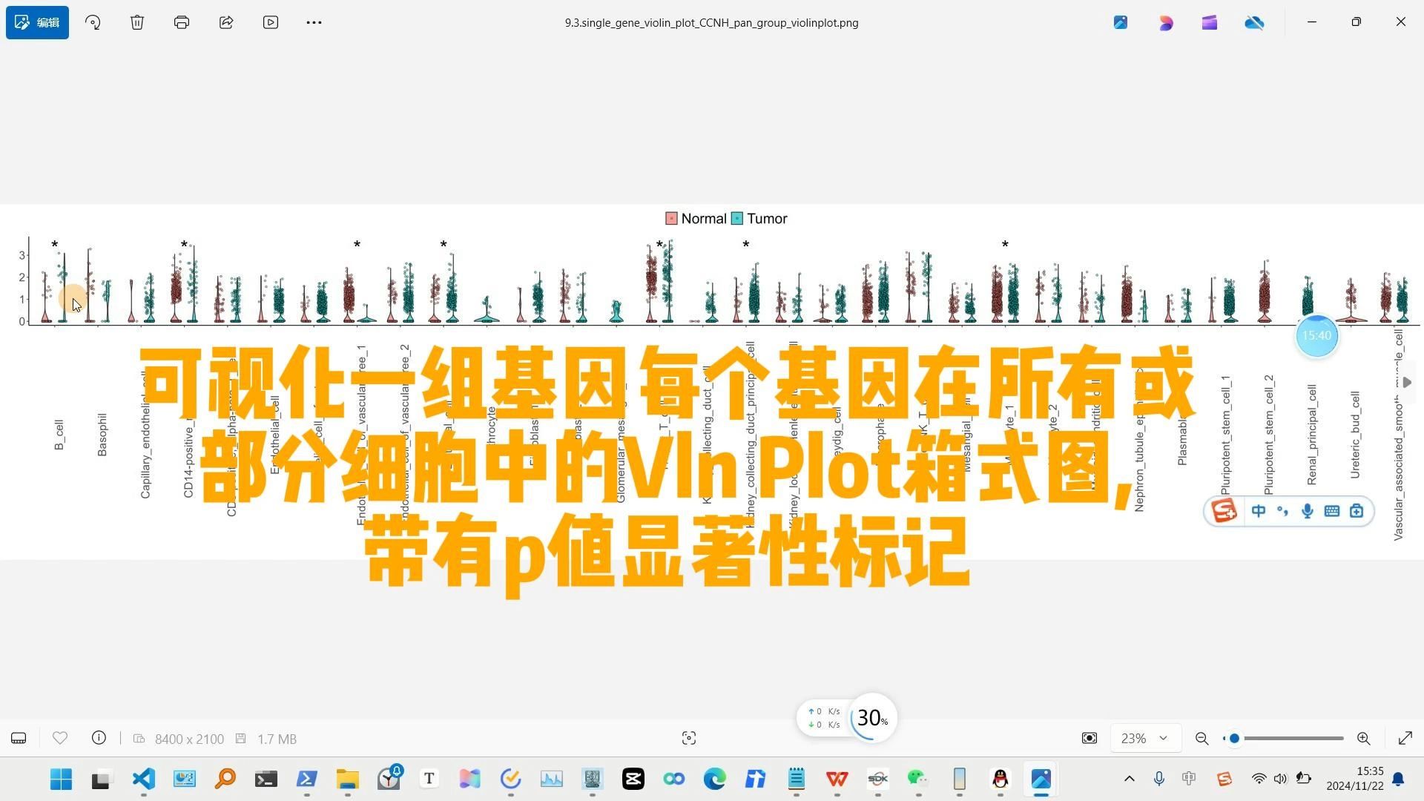Screen dimensions: 1424x801
Task: Open the See more menu
Action: click(314, 22)
